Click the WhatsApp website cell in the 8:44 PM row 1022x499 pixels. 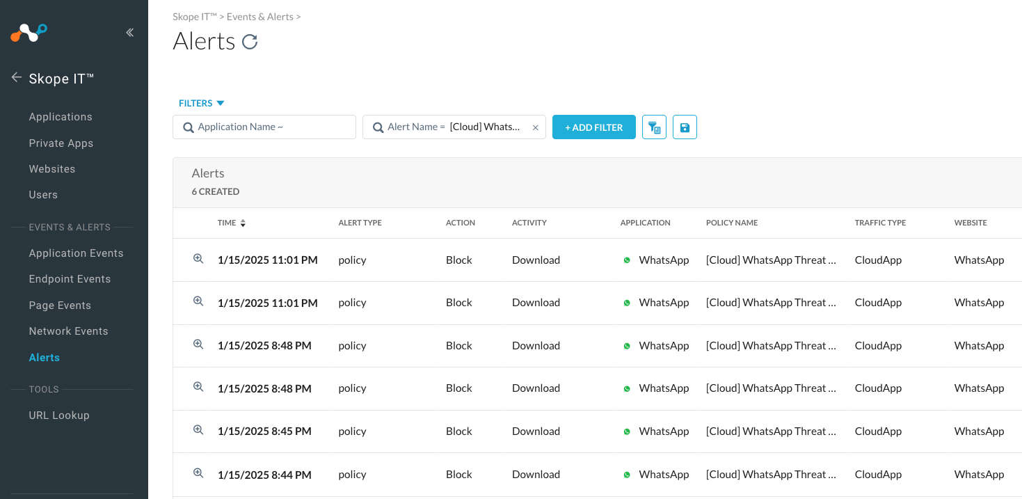(979, 475)
